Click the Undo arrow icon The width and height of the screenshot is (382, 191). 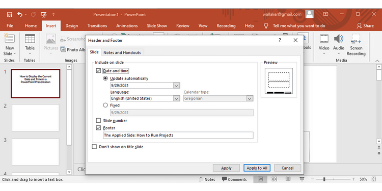pos(20,15)
